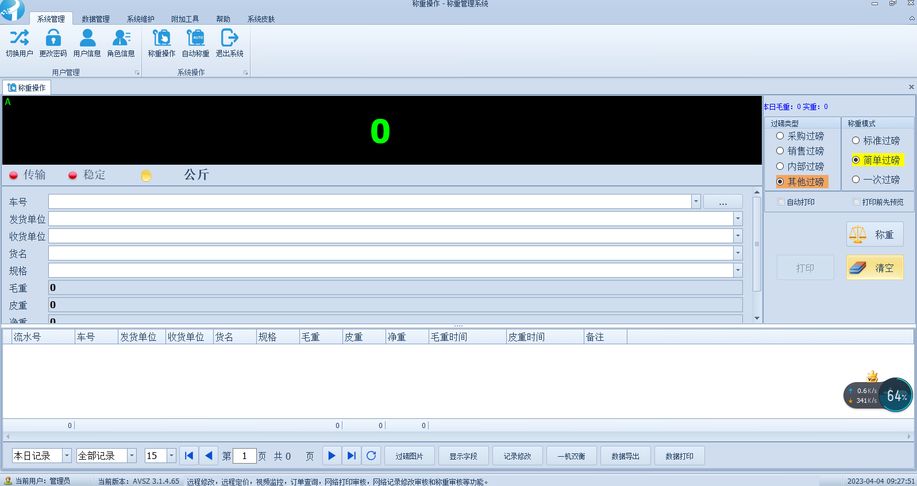Go to the next records page
The image size is (917, 486).
332,456
